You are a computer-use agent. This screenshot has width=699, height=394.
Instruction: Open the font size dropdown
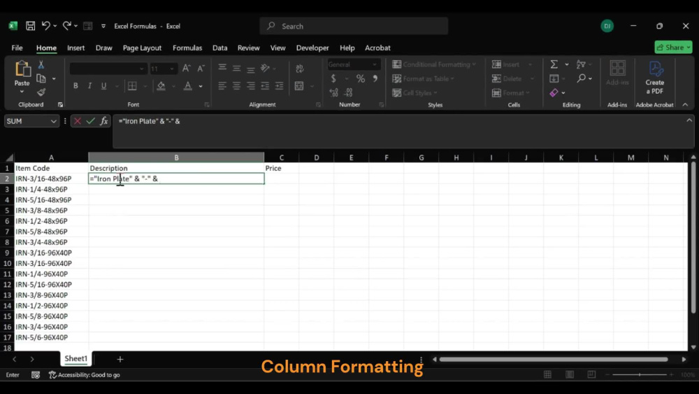(x=172, y=69)
